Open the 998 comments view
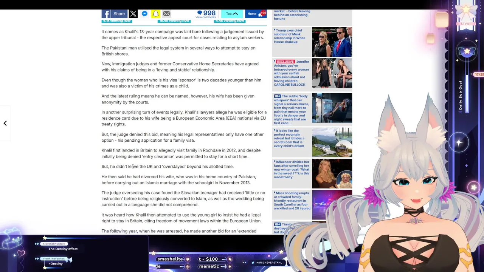Image resolution: width=484 pixels, height=272 pixels. [206, 14]
